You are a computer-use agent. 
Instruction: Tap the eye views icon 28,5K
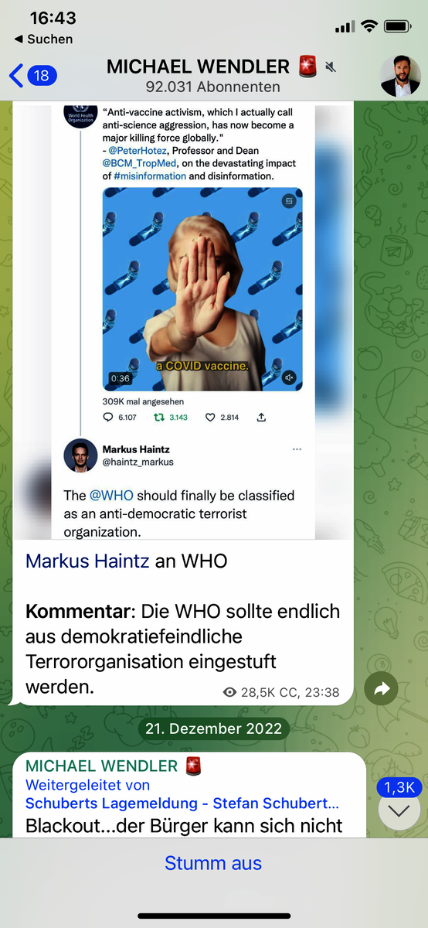coord(229,692)
